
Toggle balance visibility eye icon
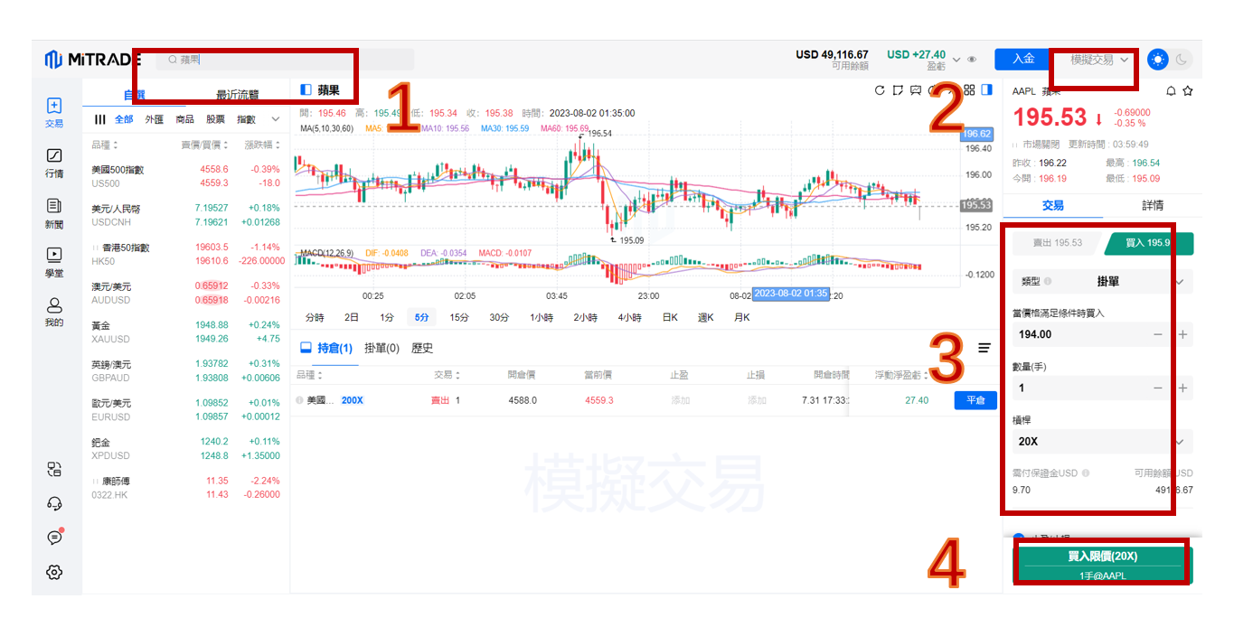click(972, 60)
